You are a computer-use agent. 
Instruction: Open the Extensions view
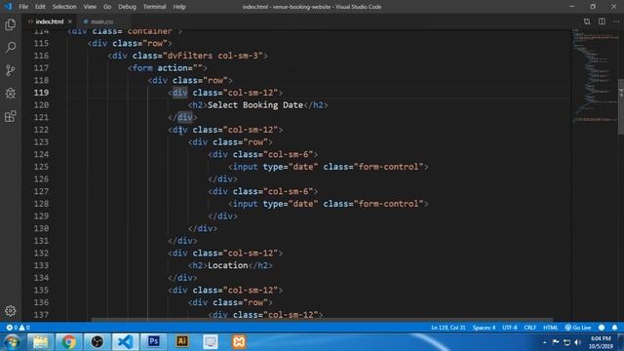point(11,117)
